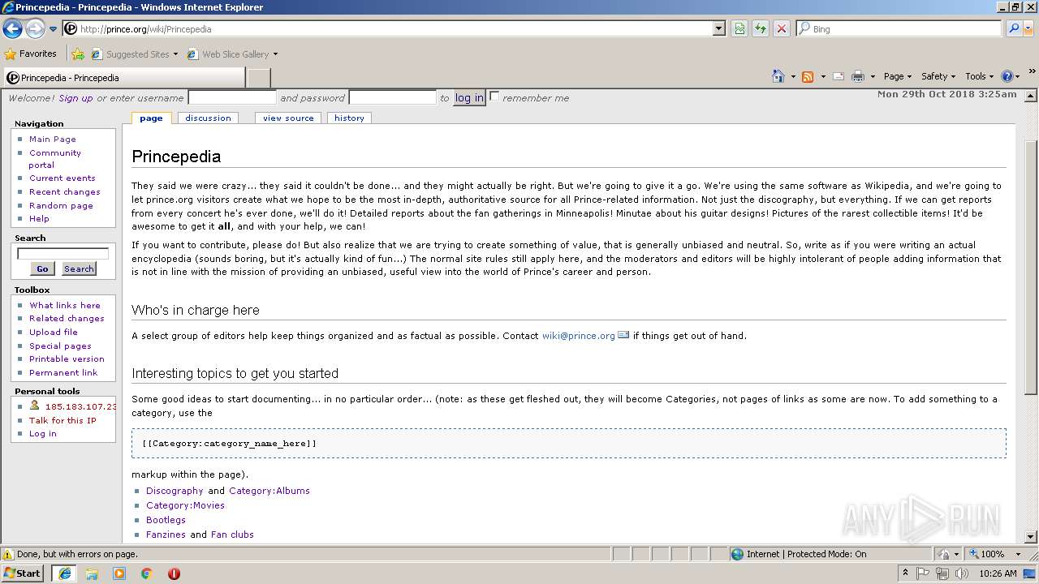Click the Windows Start button
Screen dimensions: 1039x584
(23, 573)
